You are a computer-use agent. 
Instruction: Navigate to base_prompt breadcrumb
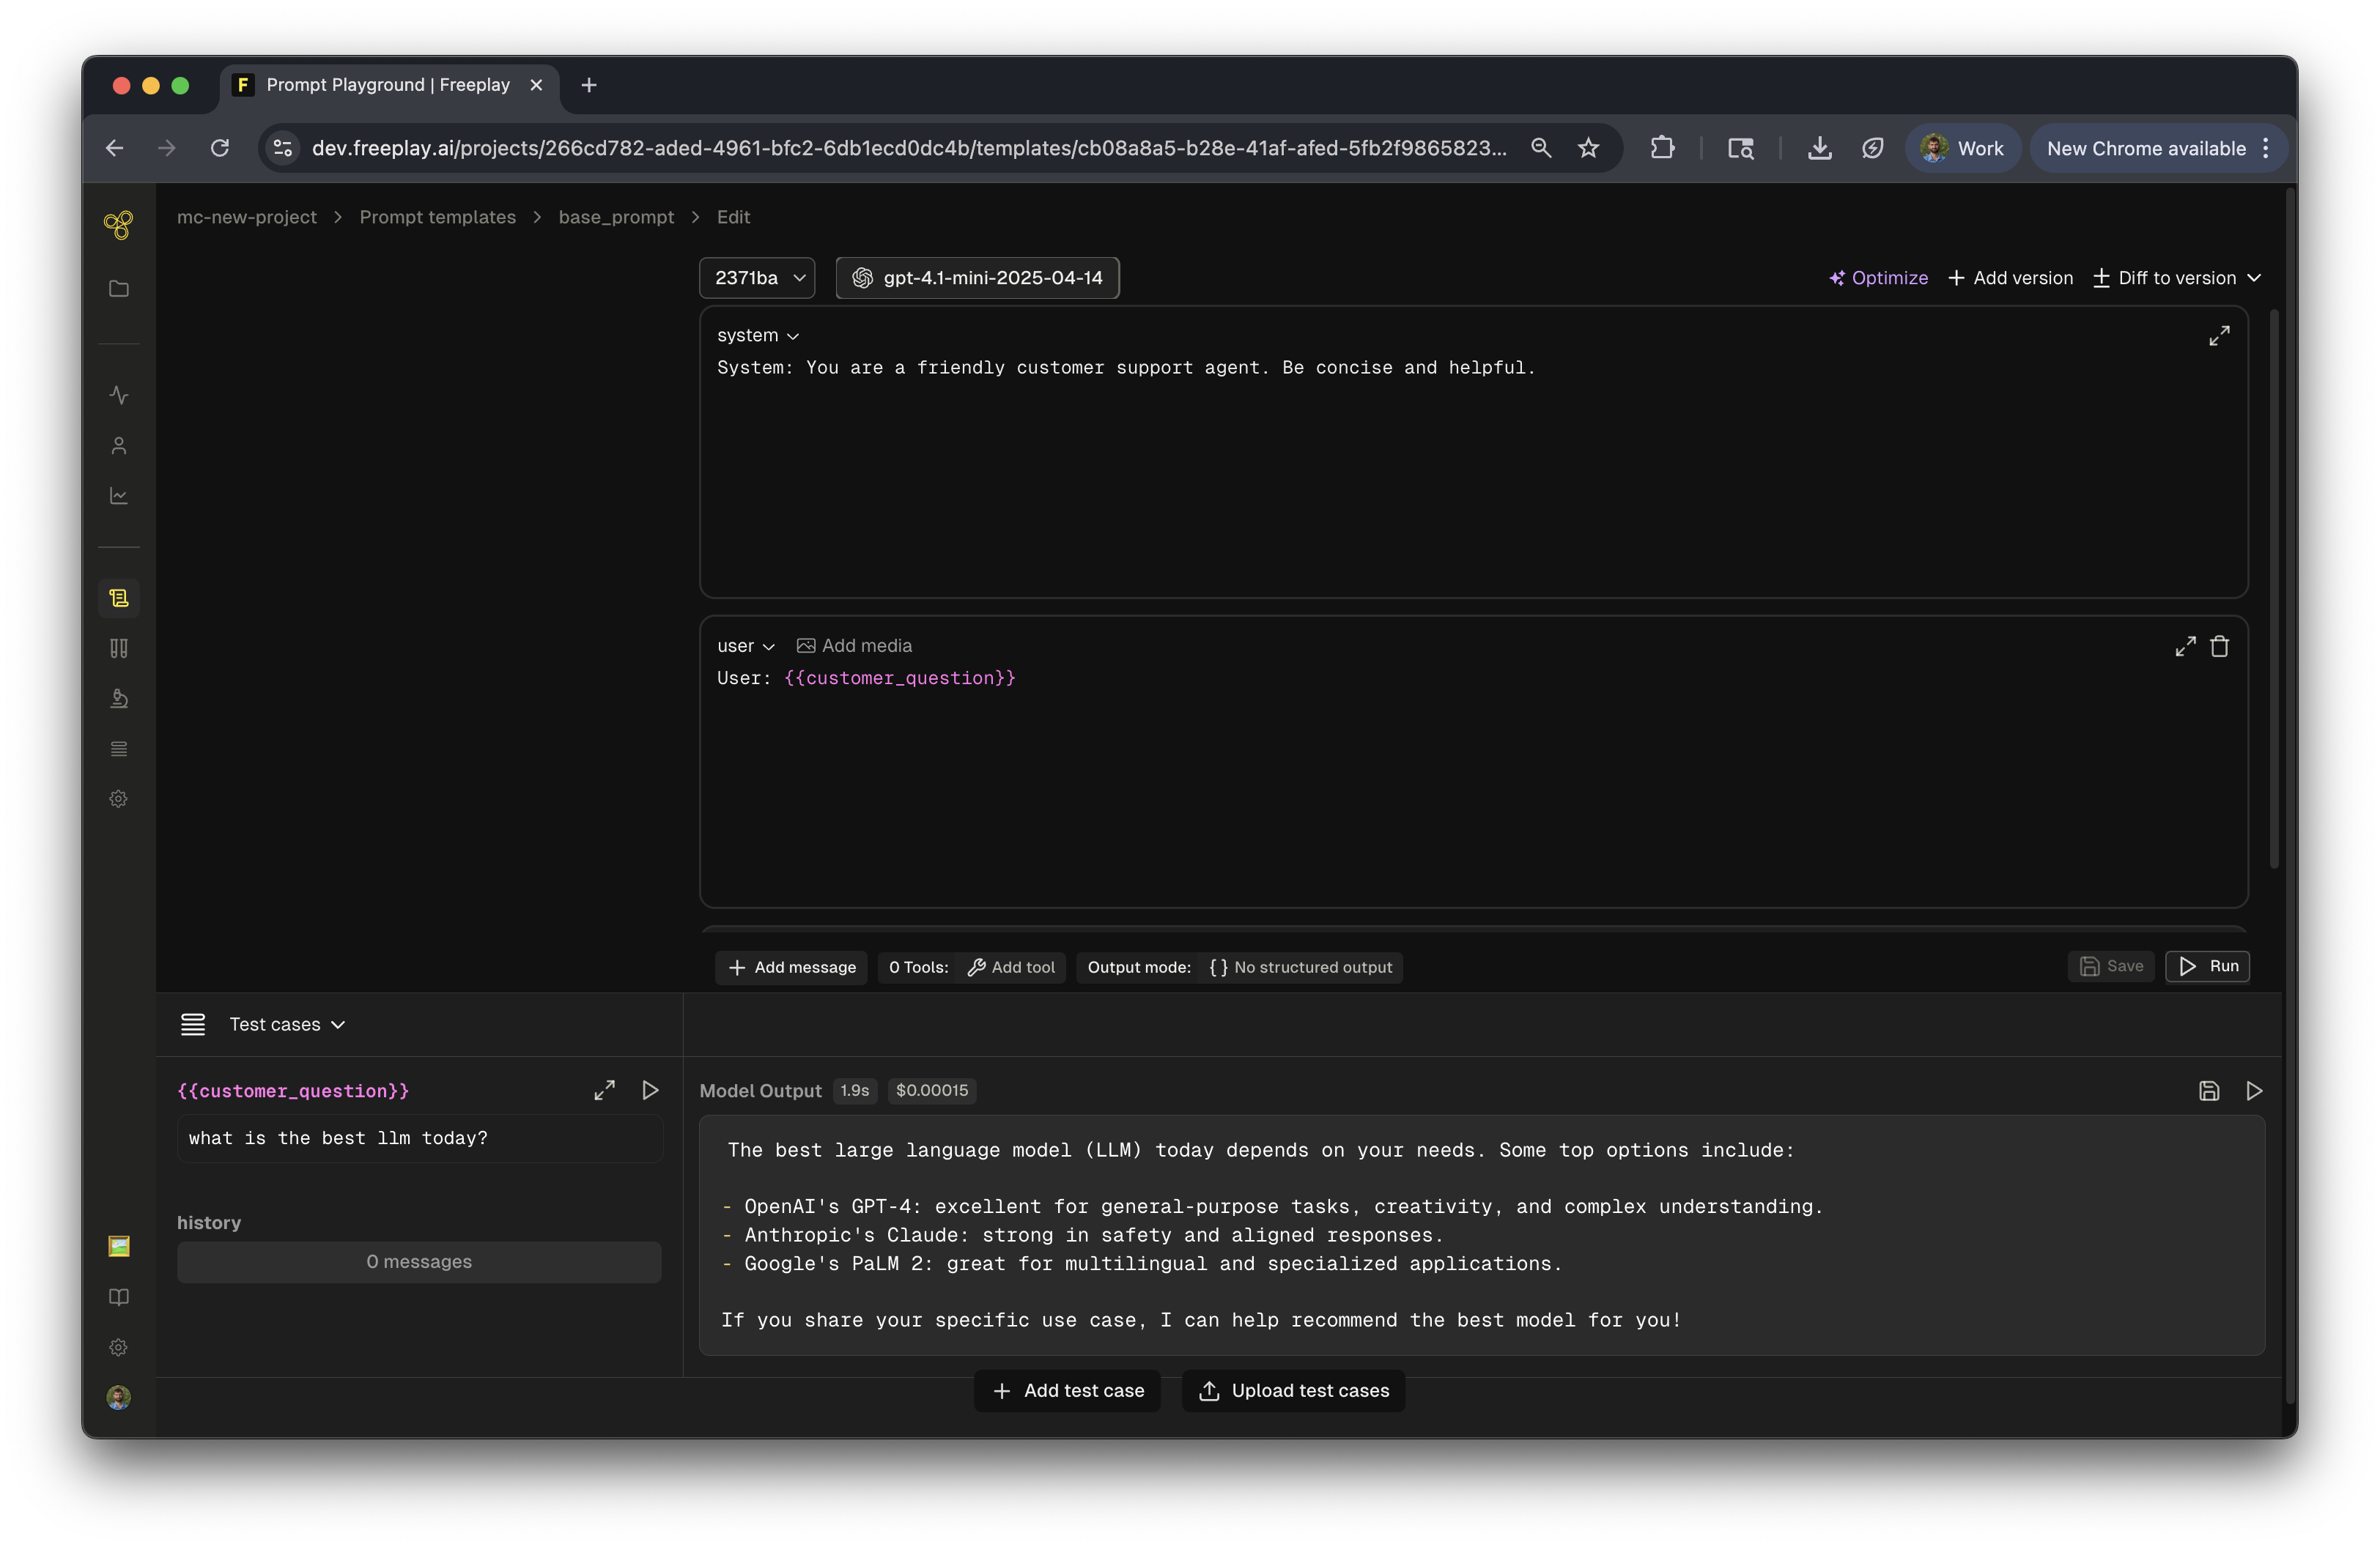click(616, 217)
